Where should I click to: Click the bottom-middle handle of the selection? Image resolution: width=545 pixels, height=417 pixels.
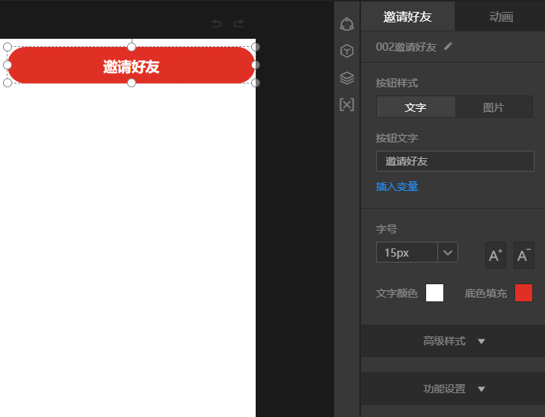[132, 83]
